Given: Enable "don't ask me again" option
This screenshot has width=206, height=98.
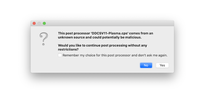Looking at the screenshot, I should [60, 55].
